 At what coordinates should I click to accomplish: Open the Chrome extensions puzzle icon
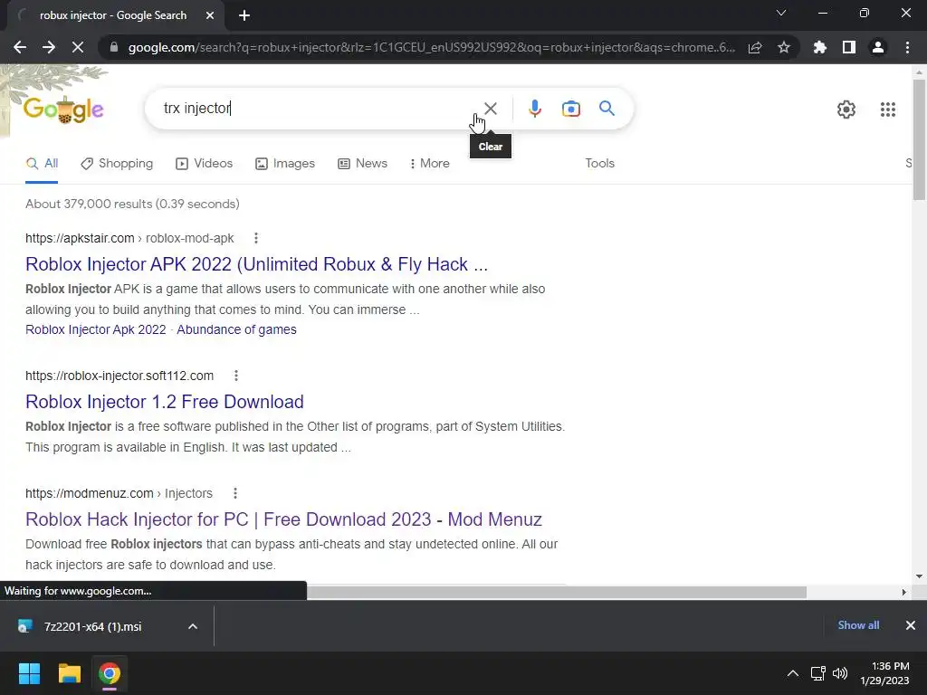pos(819,47)
